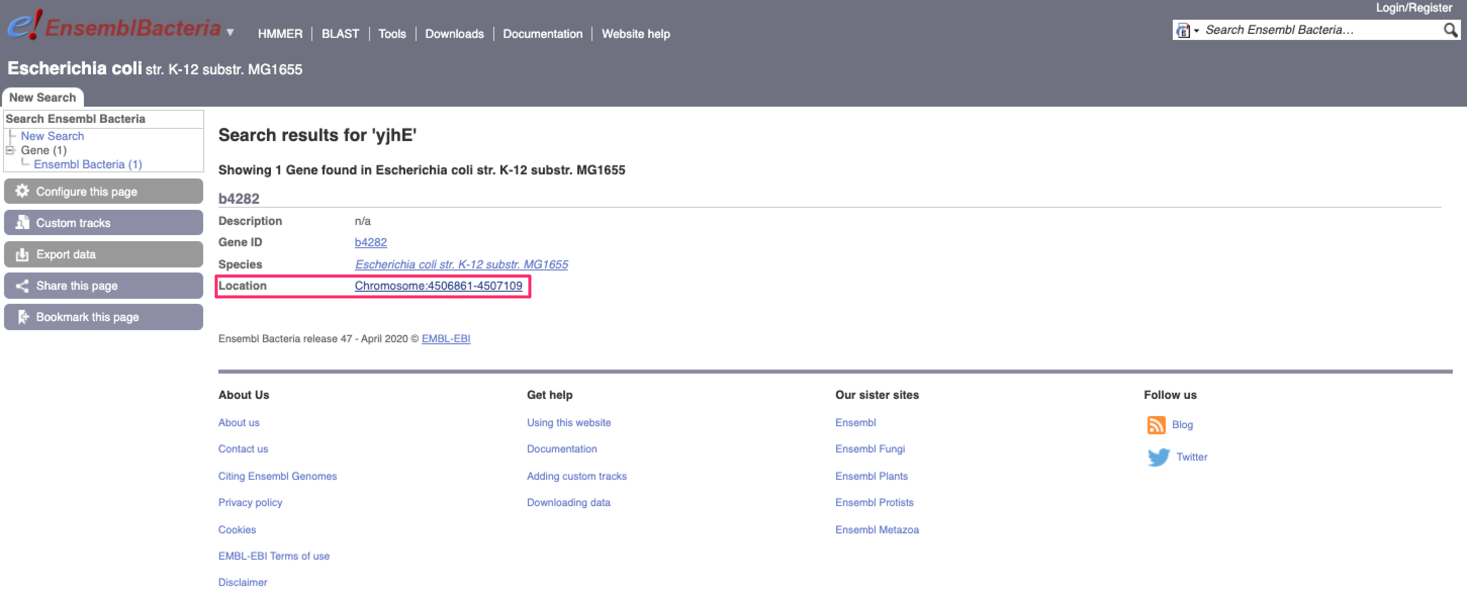The height and width of the screenshot is (591, 1467).
Task: Open the Ensembl Fungi link
Action: (869, 448)
